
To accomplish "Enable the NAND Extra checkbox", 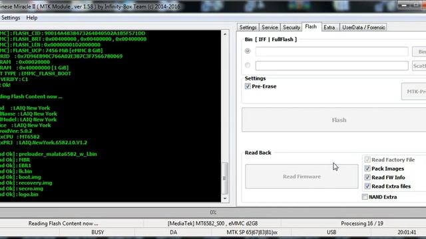I will 365,197.
